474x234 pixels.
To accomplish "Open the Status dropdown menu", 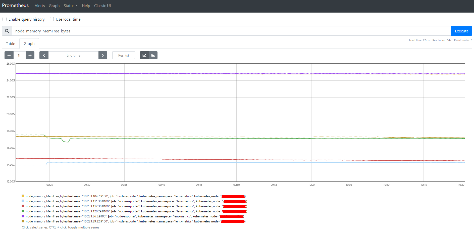I will (70, 6).
